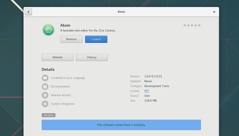Open the Atom Website
239x136 pixels.
(x=58, y=57)
